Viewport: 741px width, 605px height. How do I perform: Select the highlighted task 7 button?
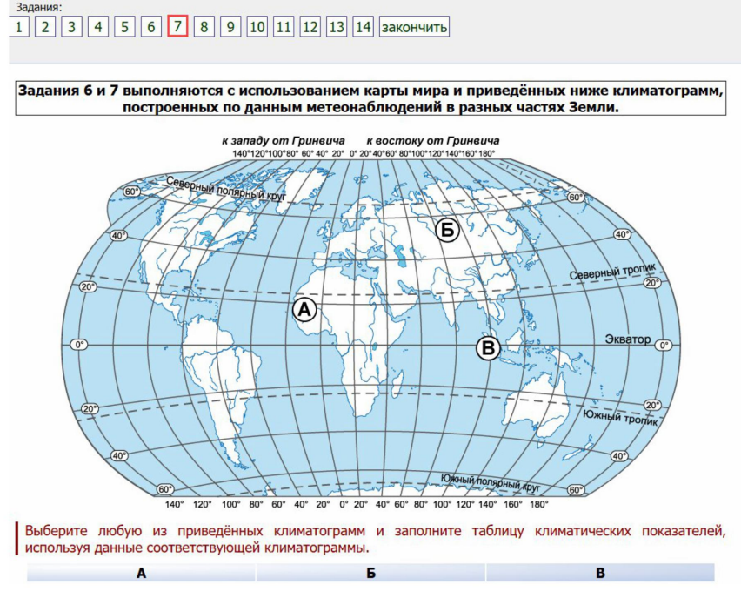tap(177, 27)
